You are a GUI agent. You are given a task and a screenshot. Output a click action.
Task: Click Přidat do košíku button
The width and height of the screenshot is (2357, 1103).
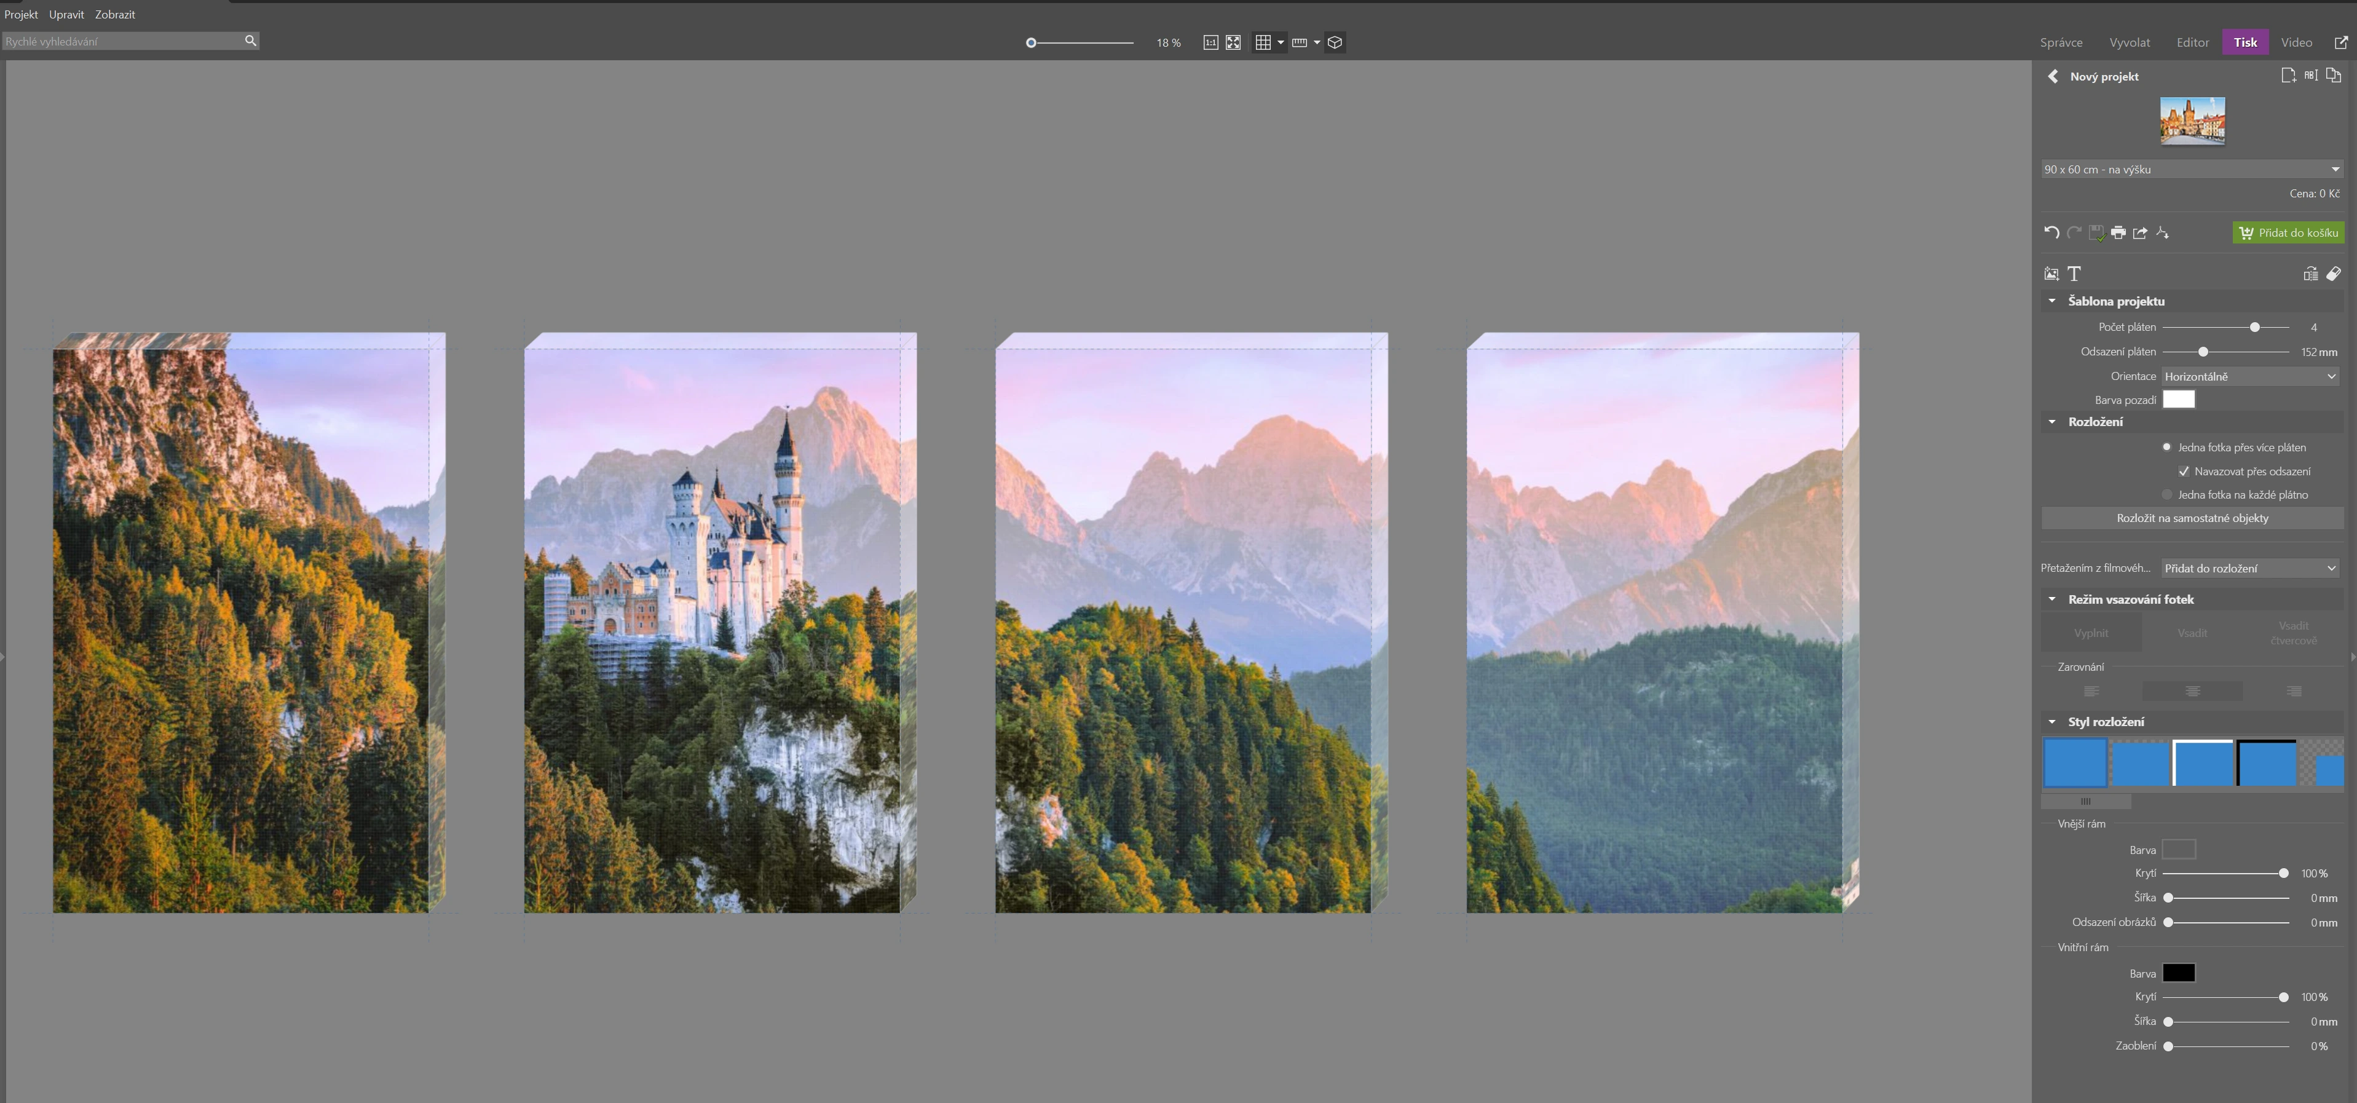coord(2288,232)
